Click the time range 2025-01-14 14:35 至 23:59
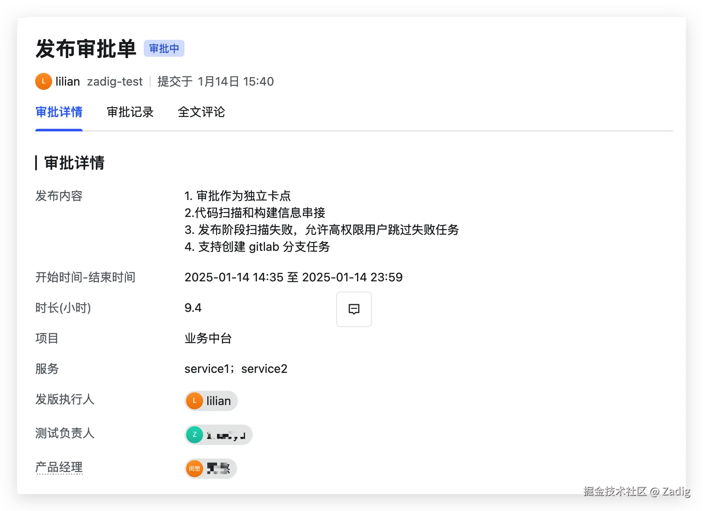 (x=293, y=277)
